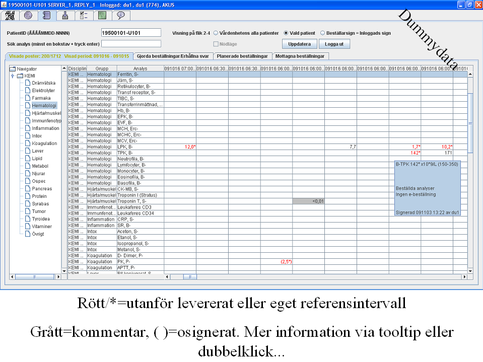Focus the PatientID input field
Screen dimensions: 483x362
(x=131, y=33)
